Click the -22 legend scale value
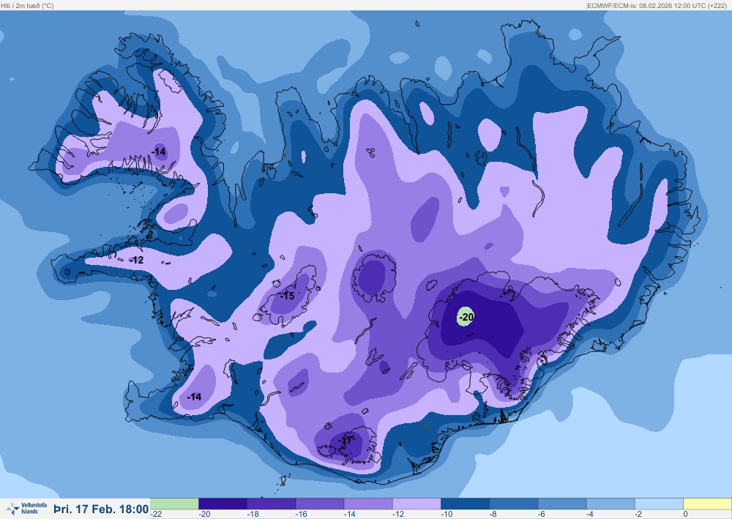 click(x=156, y=514)
